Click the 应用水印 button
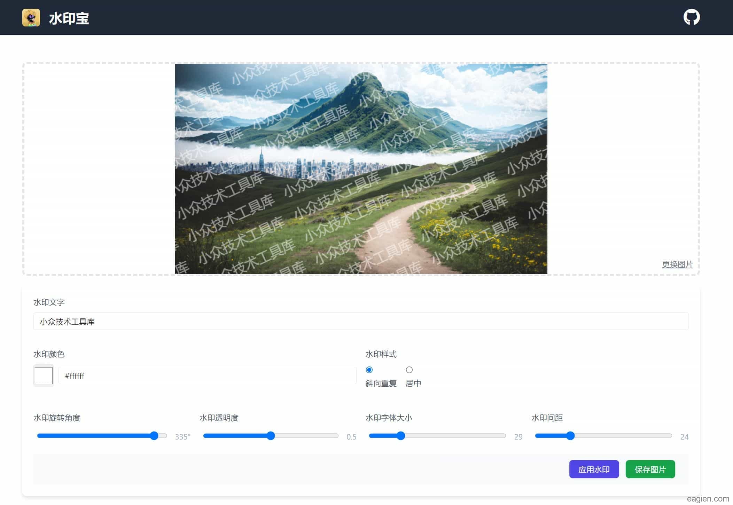Image resolution: width=733 pixels, height=505 pixels. point(594,469)
